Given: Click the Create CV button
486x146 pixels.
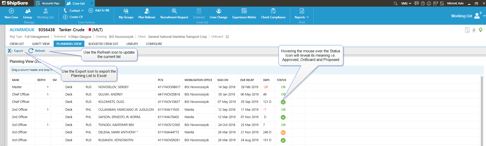Looking at the screenshot, I should click(x=73, y=17).
